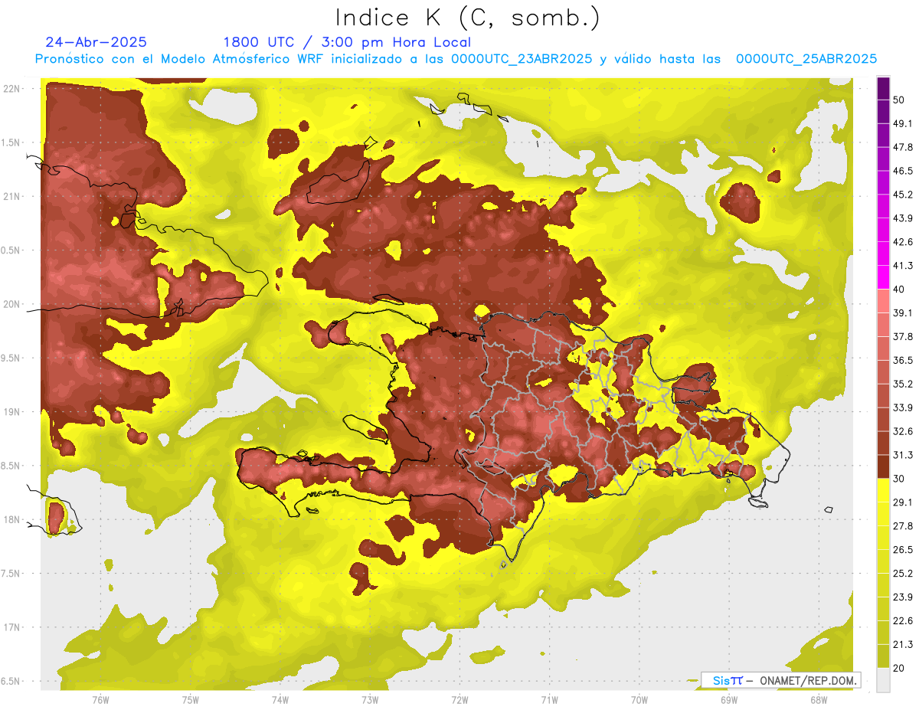Pick the olive swatch between 20 and 21.3
Viewport: 919px width, 710px height.
pyautogui.click(x=883, y=656)
